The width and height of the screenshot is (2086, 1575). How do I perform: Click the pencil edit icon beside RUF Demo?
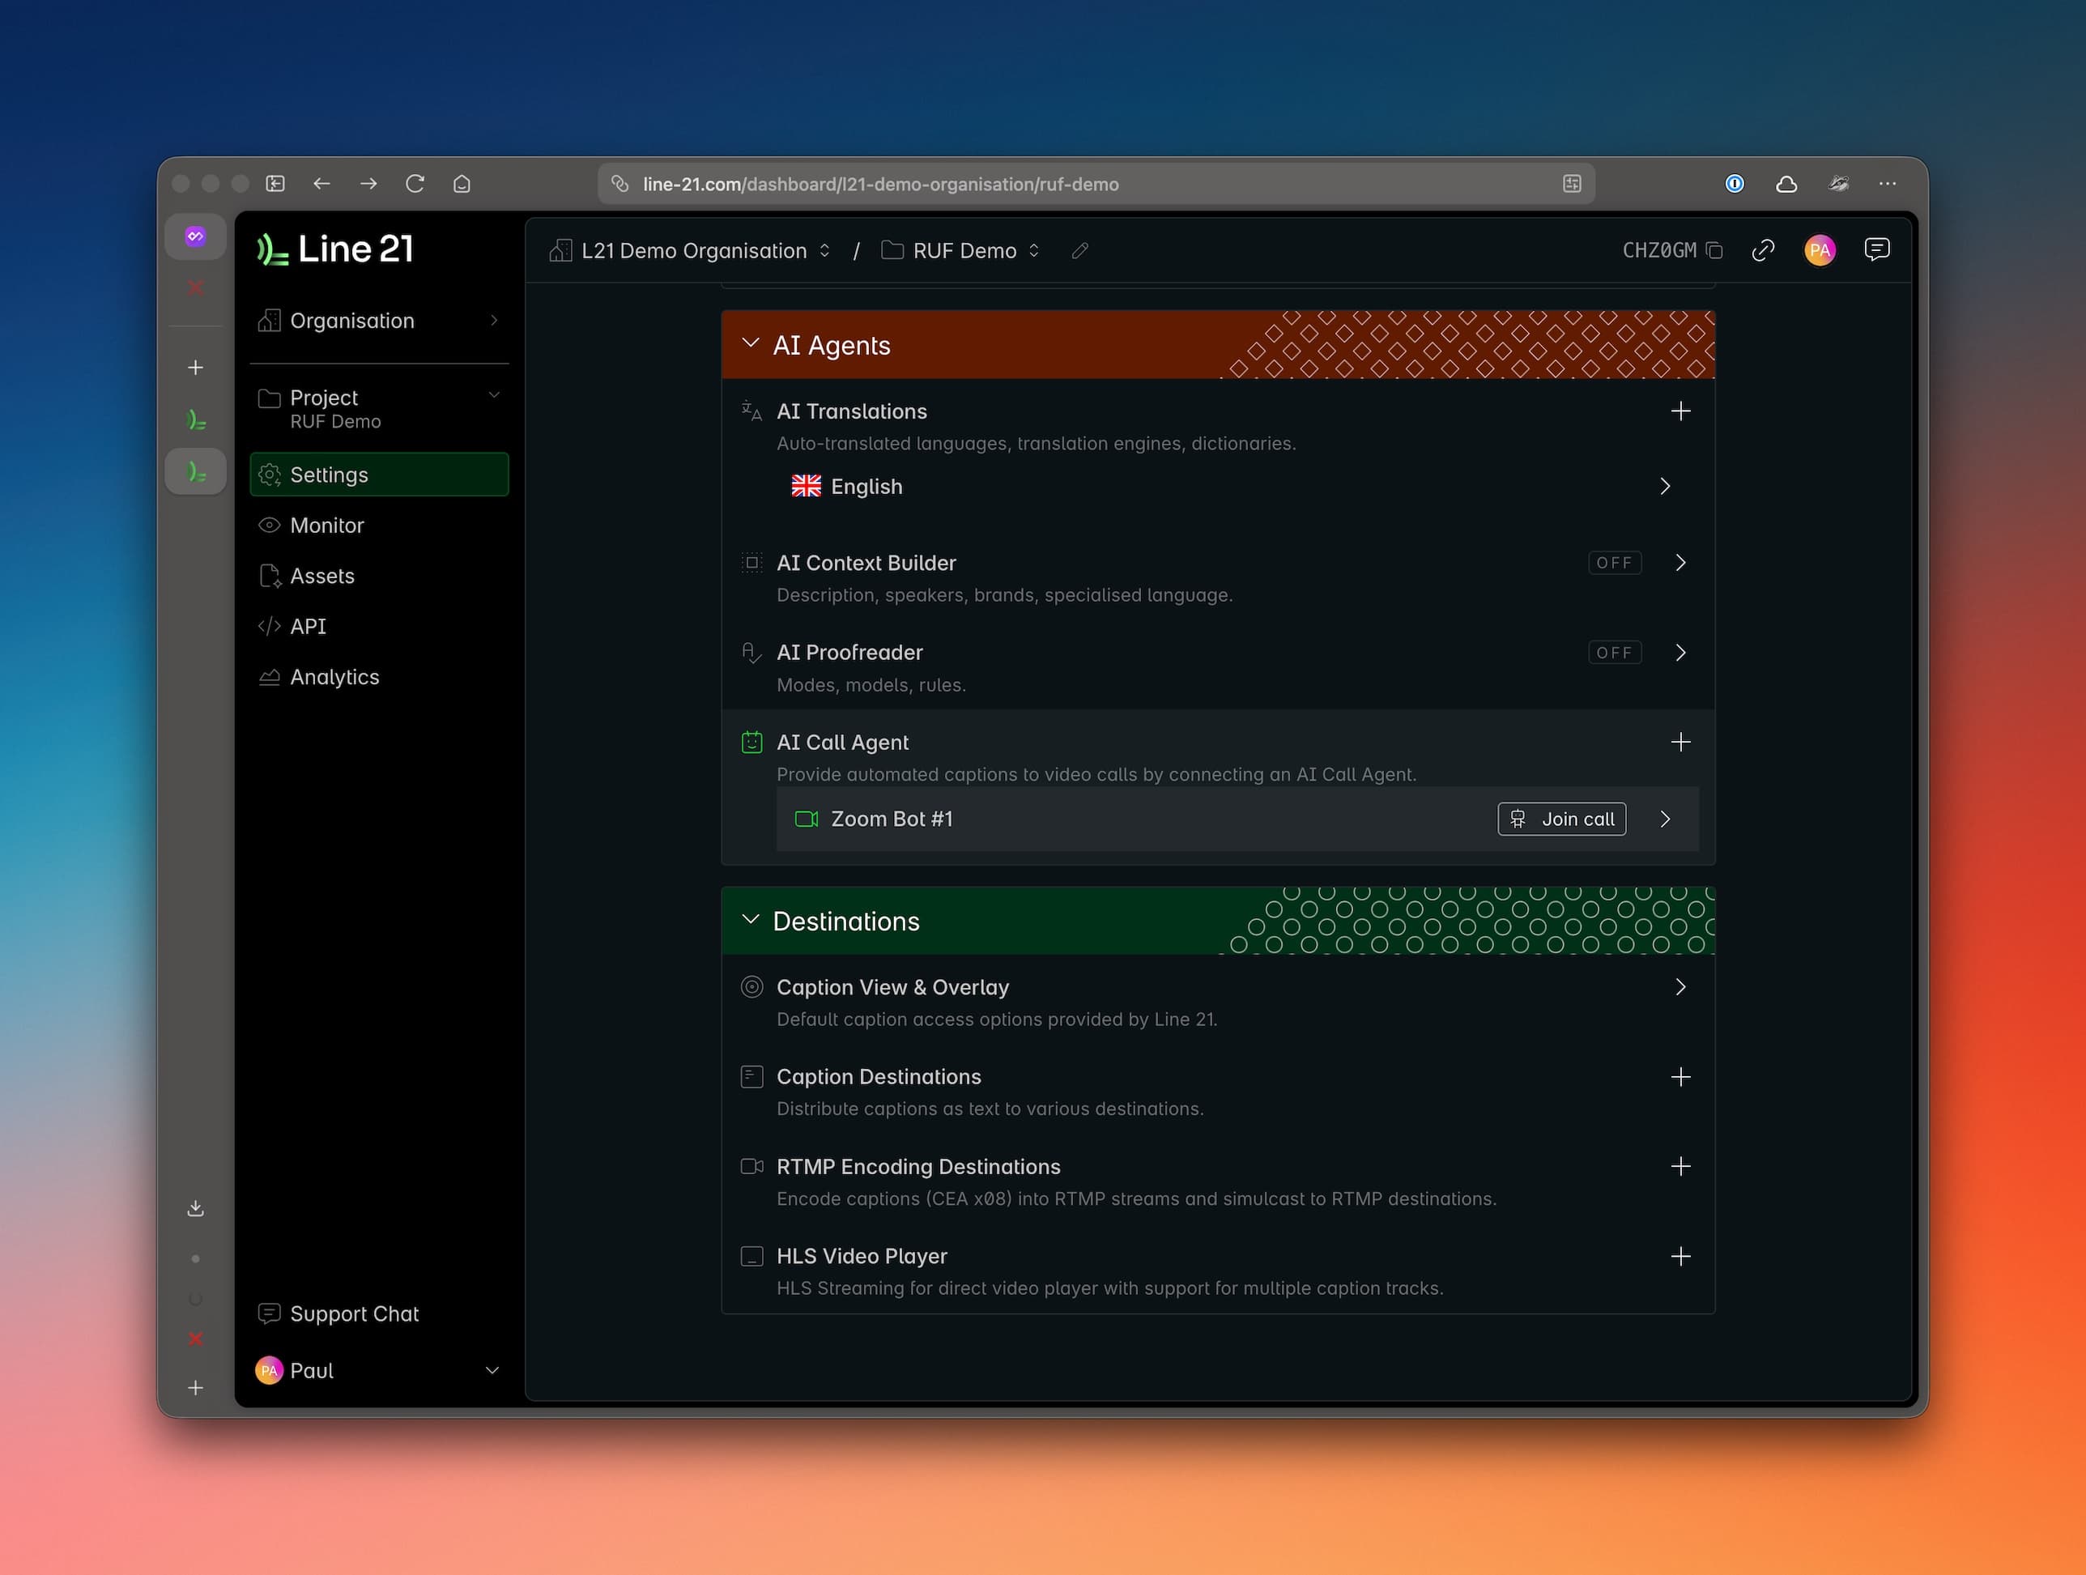[1079, 251]
